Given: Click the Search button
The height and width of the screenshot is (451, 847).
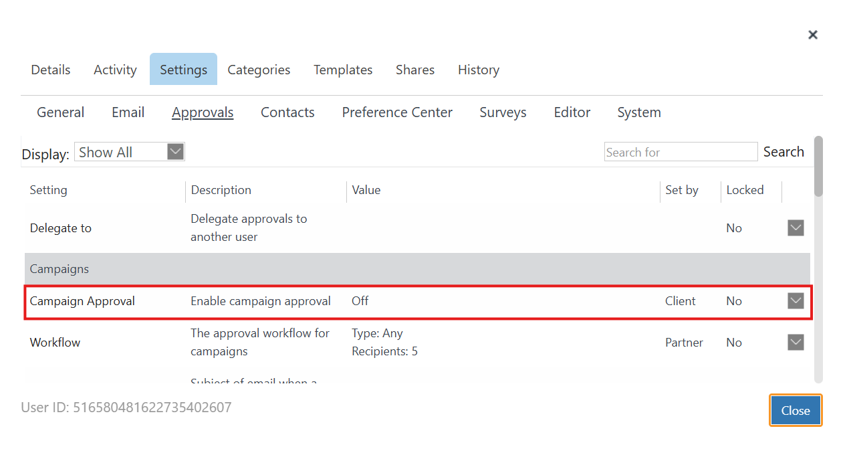Looking at the screenshot, I should point(783,152).
